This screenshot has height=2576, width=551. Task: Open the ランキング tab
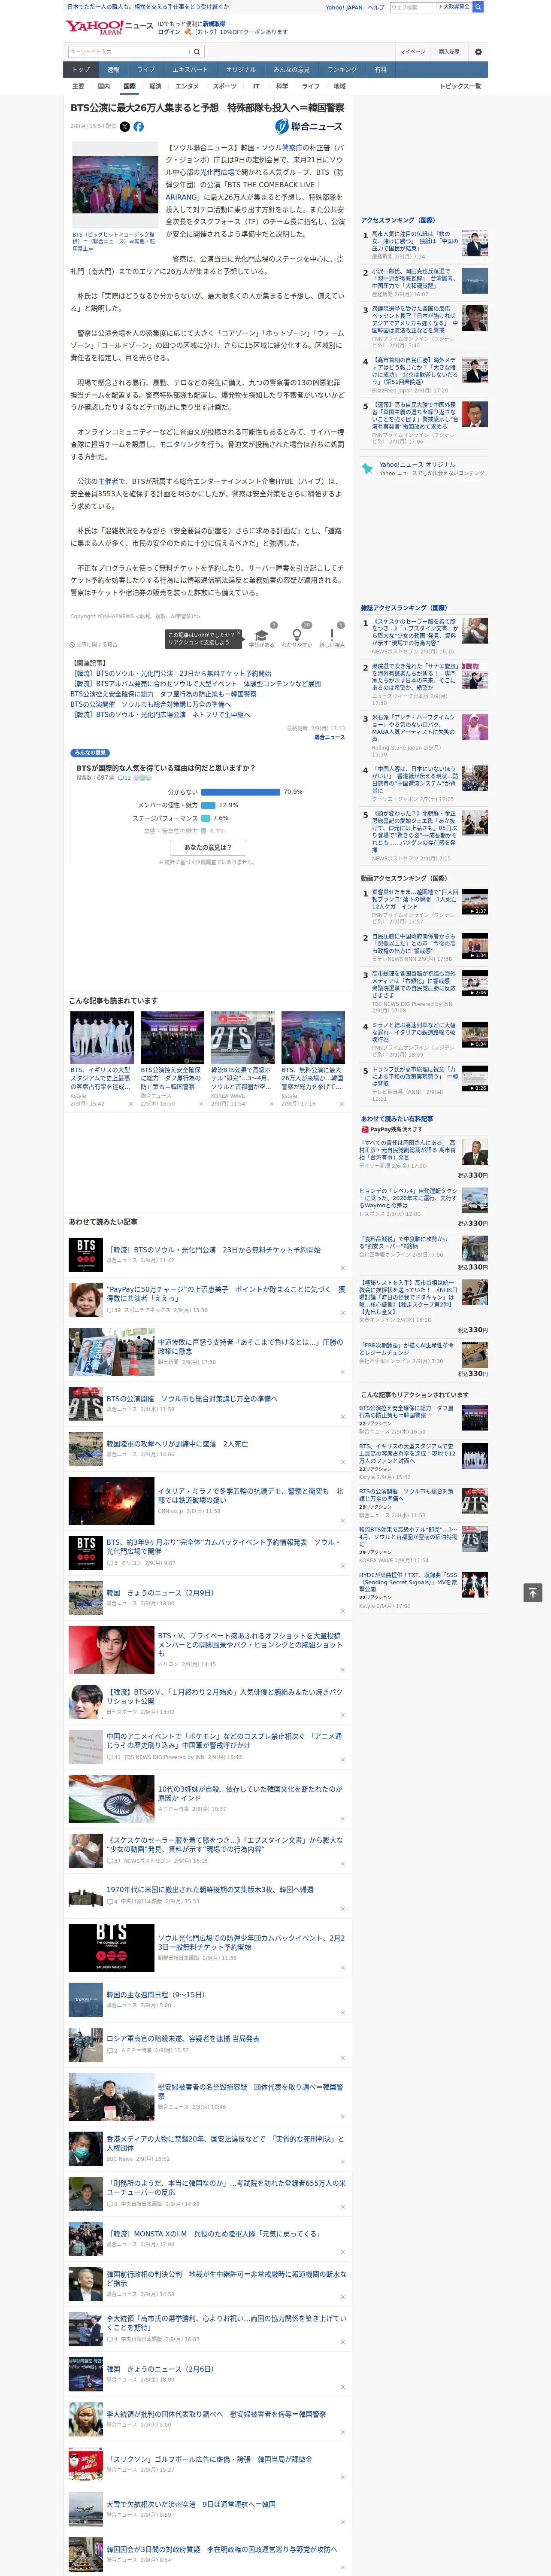tap(342, 70)
